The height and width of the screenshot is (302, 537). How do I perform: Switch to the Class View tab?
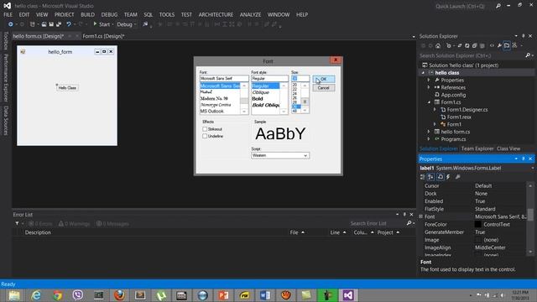[x=508, y=148]
